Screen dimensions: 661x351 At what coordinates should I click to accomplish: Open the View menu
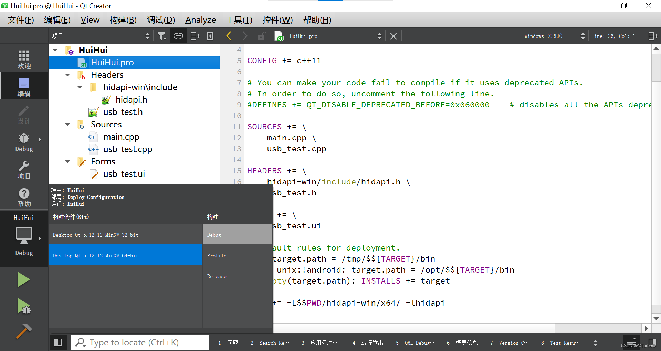coord(90,20)
